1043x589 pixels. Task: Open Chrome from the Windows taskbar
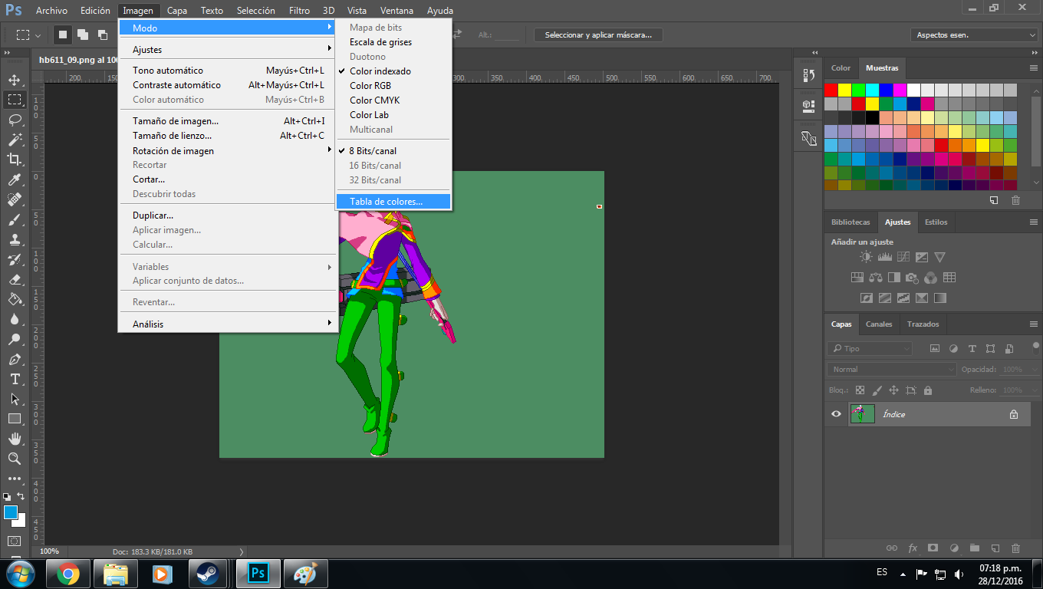[x=67, y=573]
